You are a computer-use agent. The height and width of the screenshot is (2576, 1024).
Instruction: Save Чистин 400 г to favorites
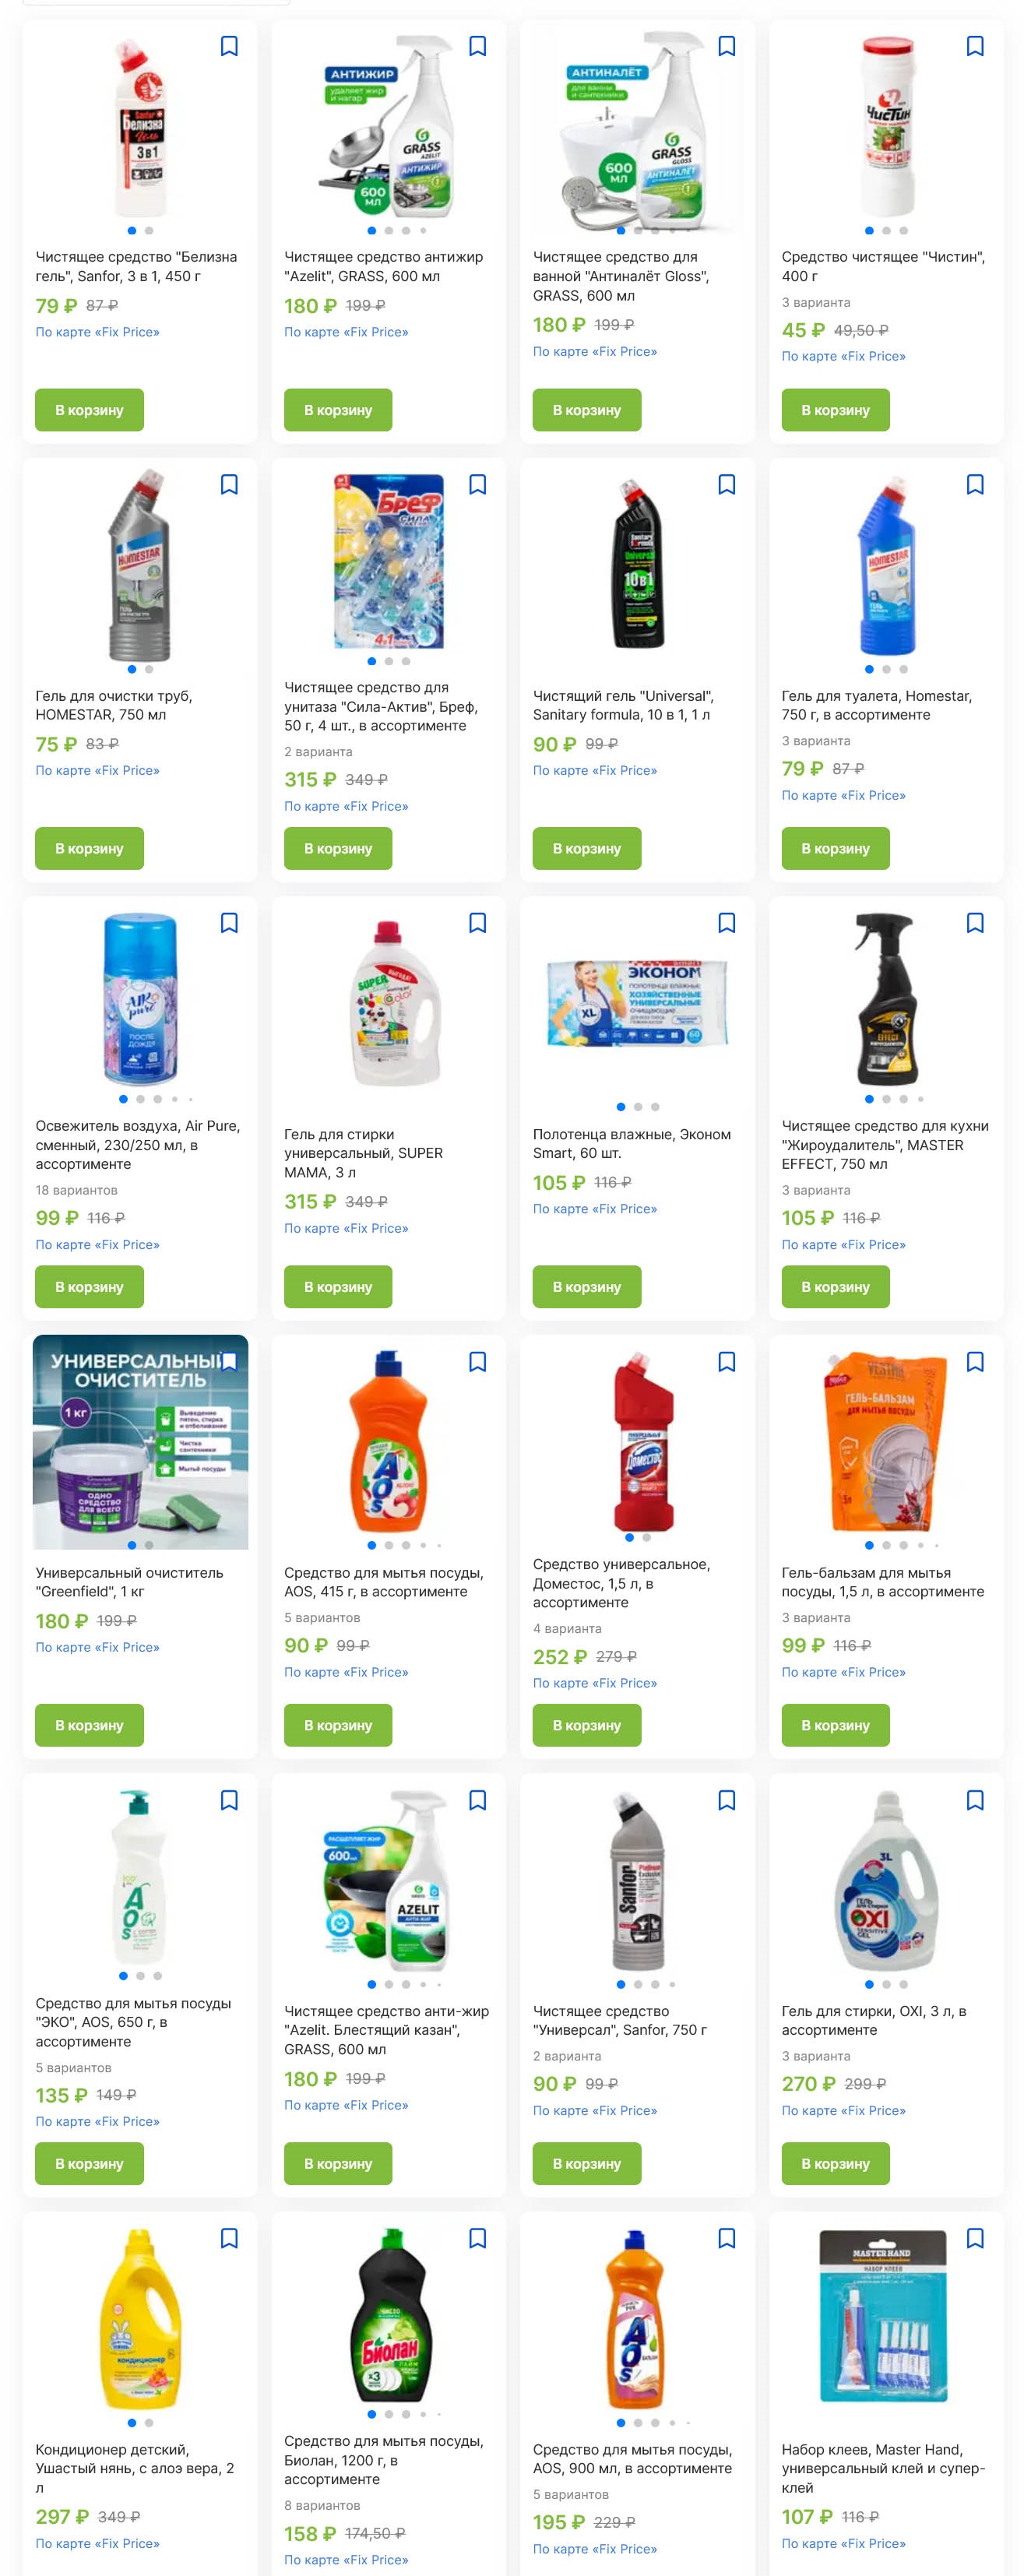point(975,46)
